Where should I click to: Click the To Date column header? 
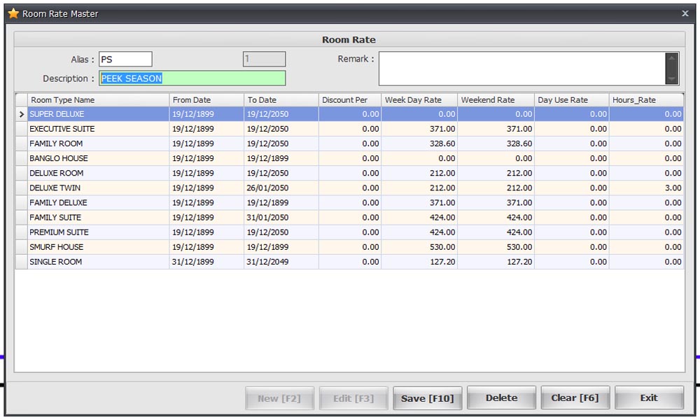click(x=281, y=100)
